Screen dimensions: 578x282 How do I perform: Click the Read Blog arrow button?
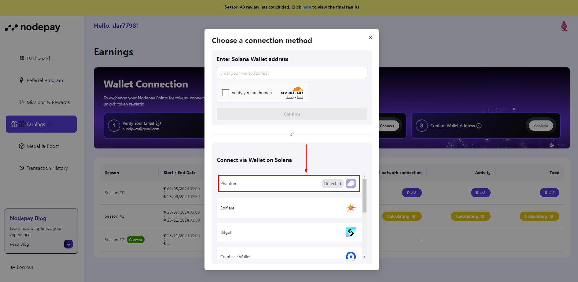tap(68, 244)
